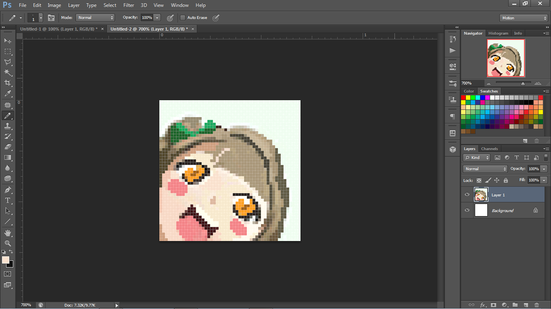The width and height of the screenshot is (551, 309).
Task: Select the Lasso tool
Action: point(8,62)
